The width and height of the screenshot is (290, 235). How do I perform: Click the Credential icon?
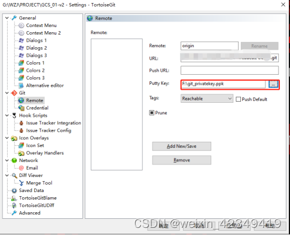coord(22,108)
